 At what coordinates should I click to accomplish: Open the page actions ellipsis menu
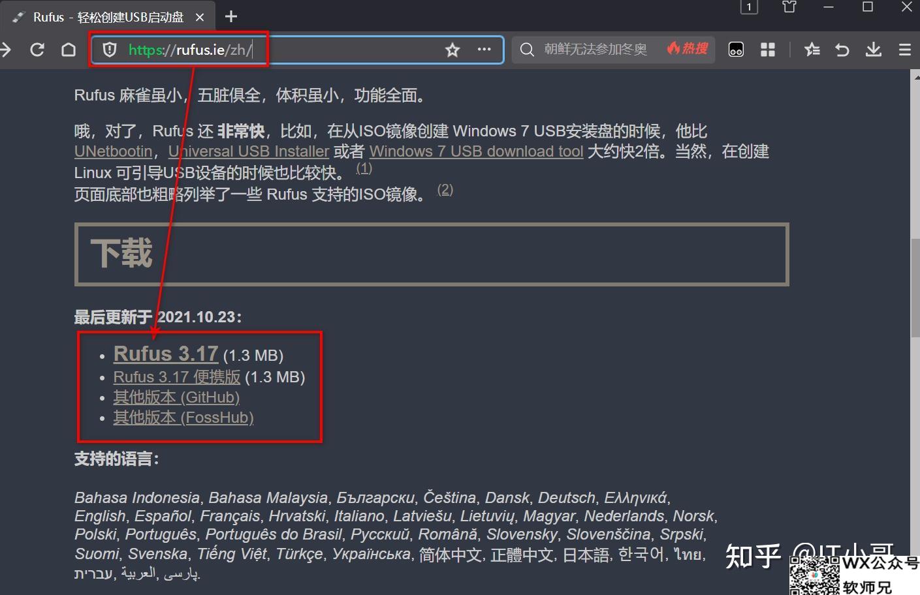[484, 50]
